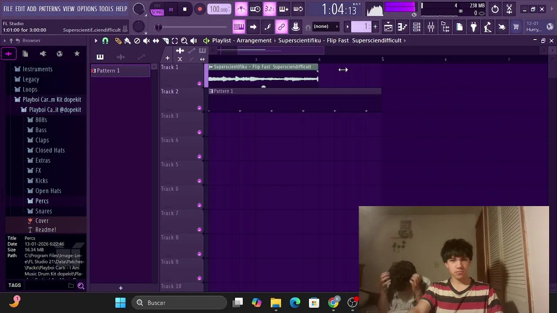Select Pattern 1 in the picker panel
This screenshot has width=557, height=313.
[121, 70]
